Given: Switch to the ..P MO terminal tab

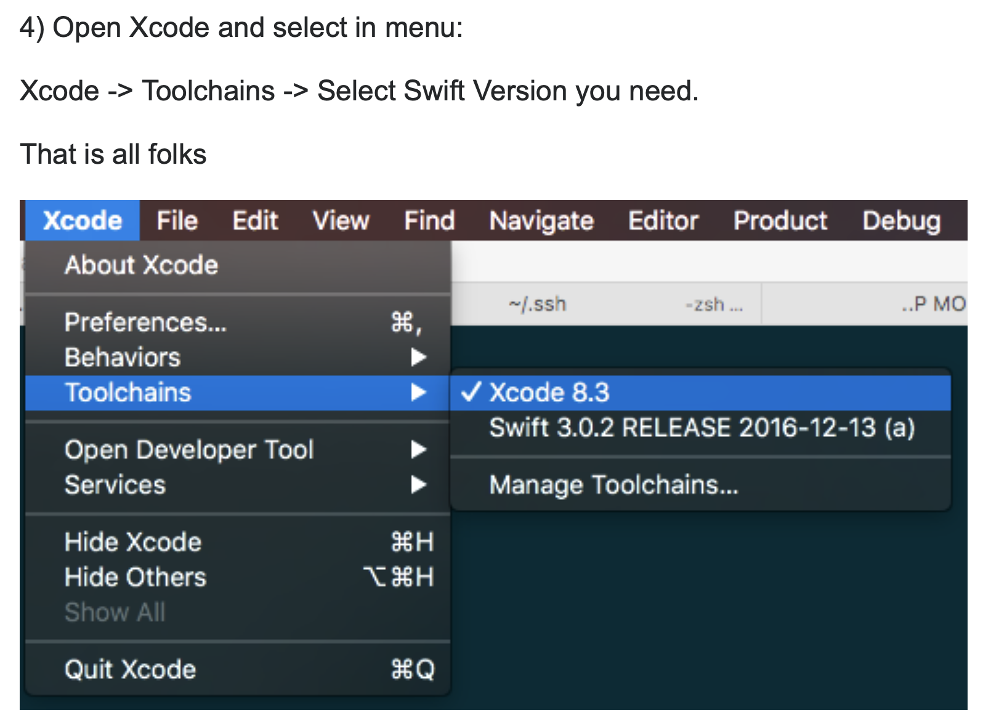Looking at the screenshot, I should (933, 304).
